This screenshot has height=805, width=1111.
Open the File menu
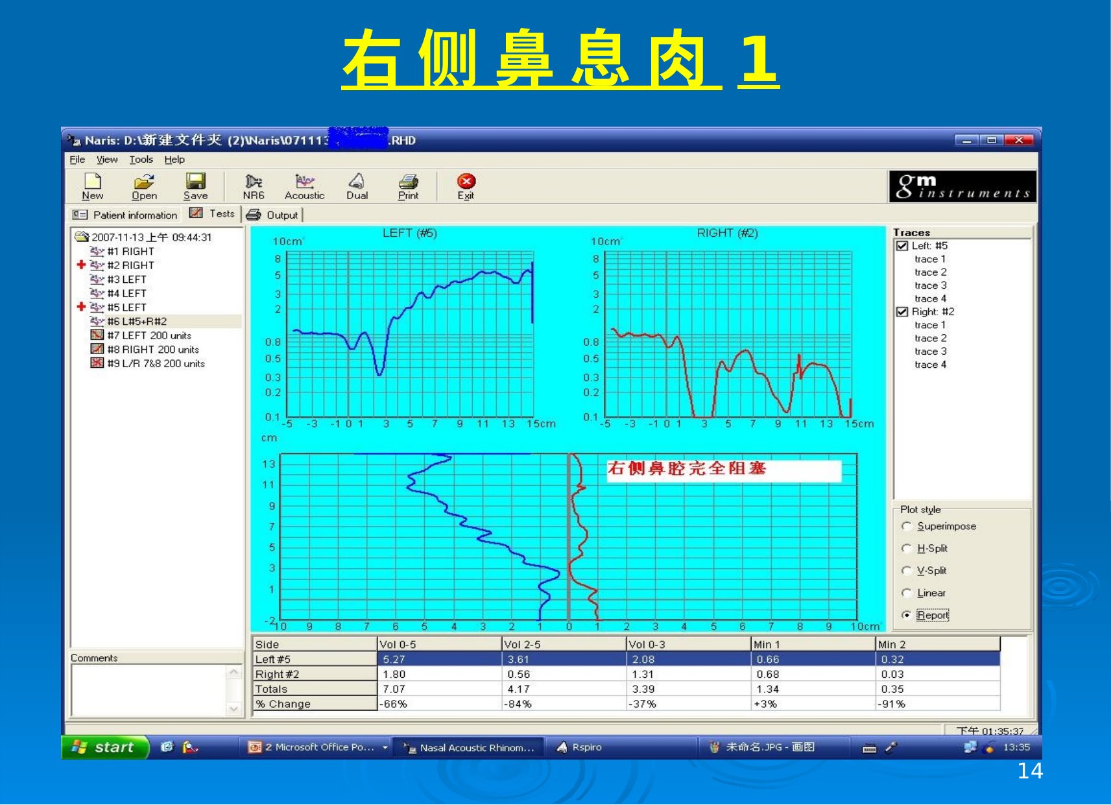click(x=77, y=160)
